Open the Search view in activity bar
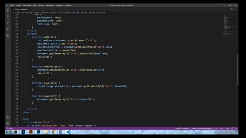The image size is (246, 138). point(8,16)
